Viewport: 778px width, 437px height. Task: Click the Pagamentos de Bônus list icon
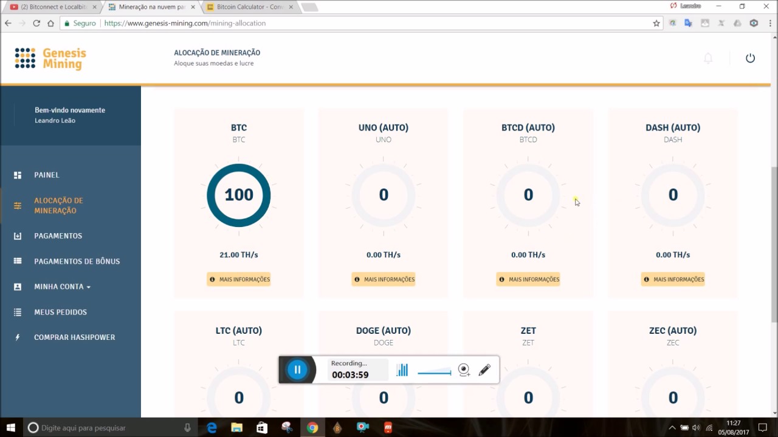[18, 261]
